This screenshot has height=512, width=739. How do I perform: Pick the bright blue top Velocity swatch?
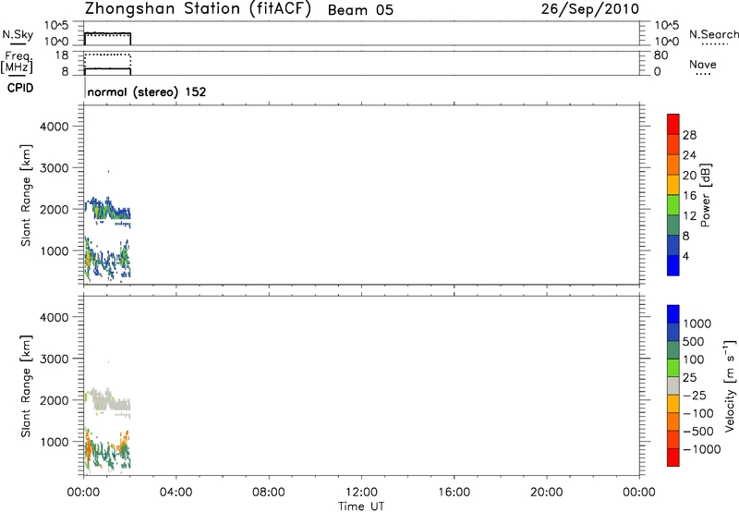673,314
